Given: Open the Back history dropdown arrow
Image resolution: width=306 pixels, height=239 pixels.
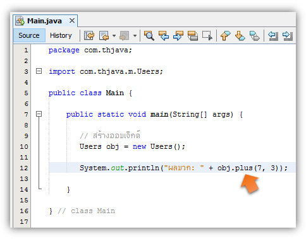Looking at the screenshot, I should point(114,35).
